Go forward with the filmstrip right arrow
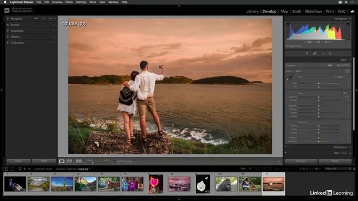This screenshot has height=201, width=358. click(29, 169)
